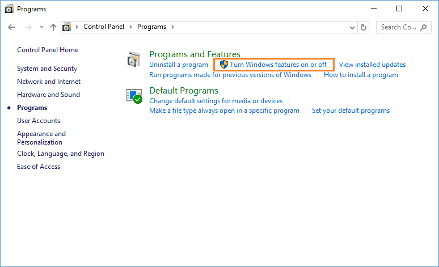The image size is (439, 267).
Task: Click the Default Programs icon
Action: (x=134, y=96)
